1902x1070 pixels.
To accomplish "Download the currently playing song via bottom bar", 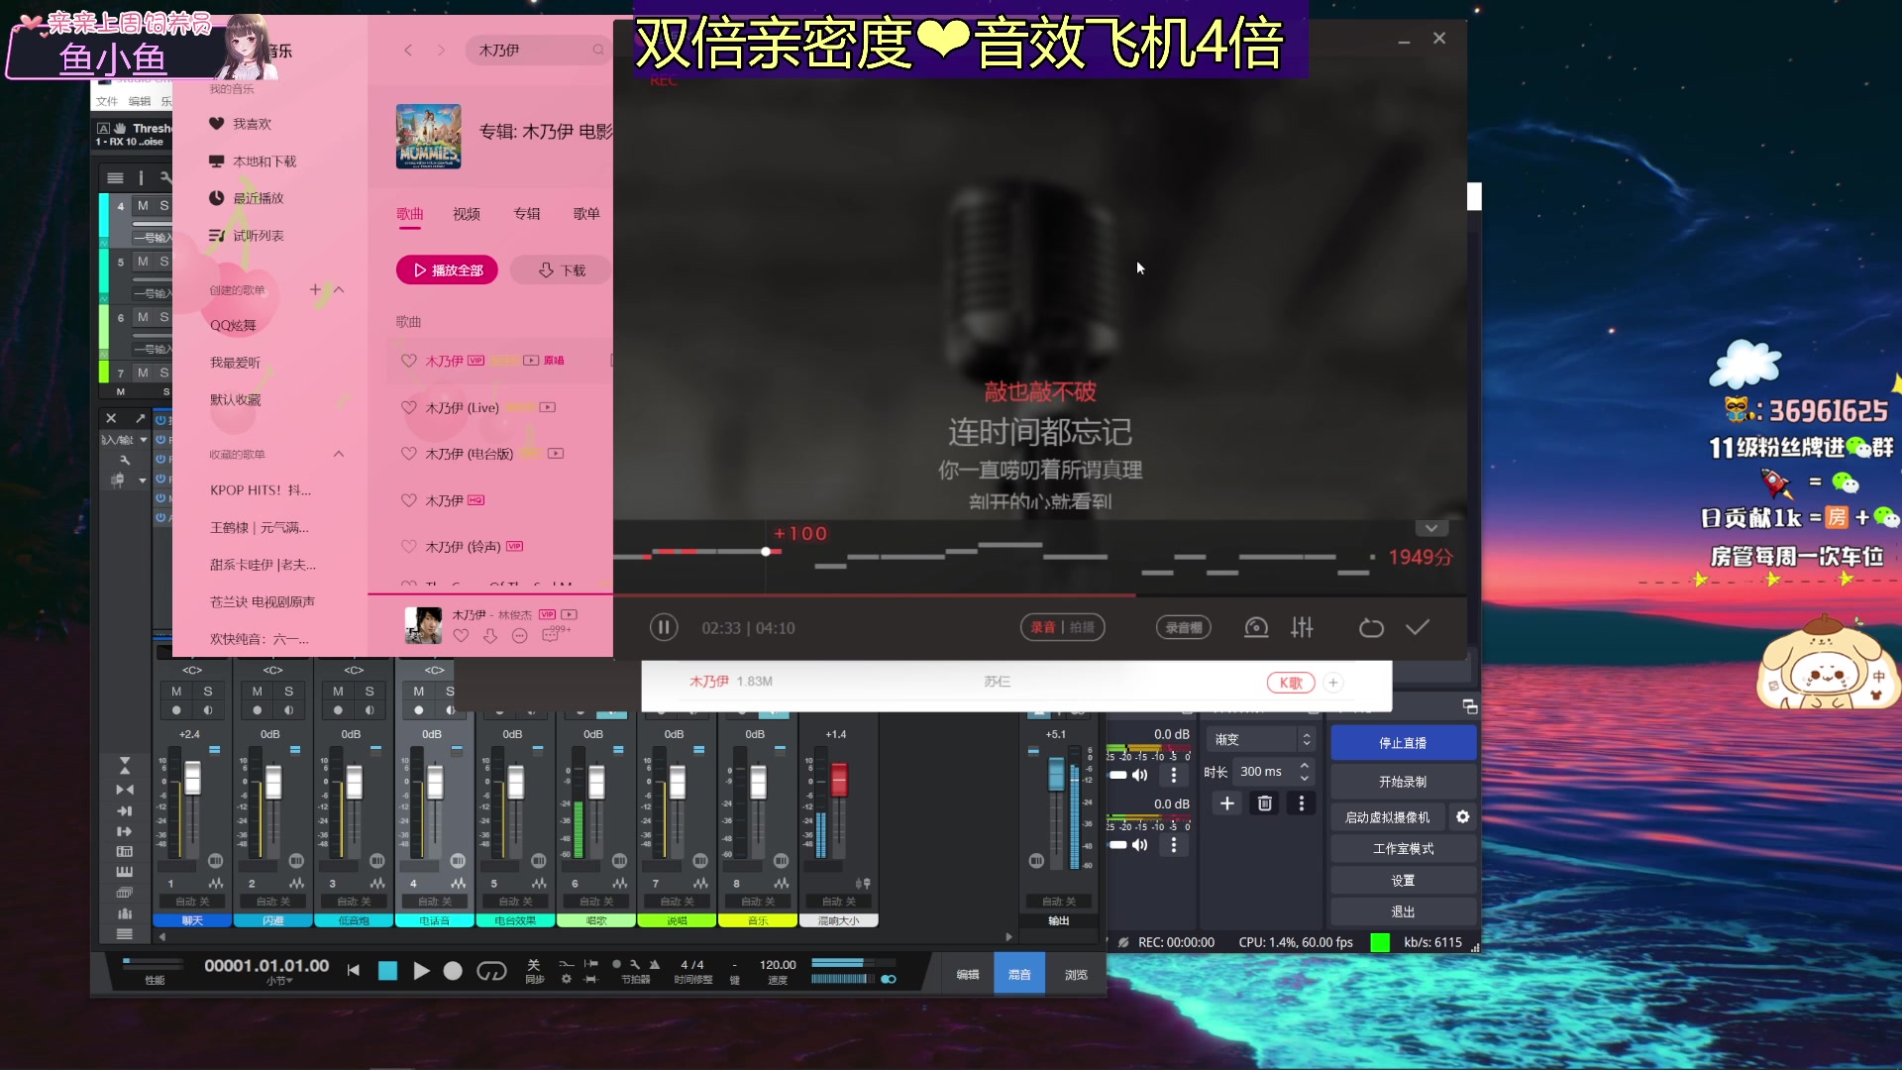I will pyautogui.click(x=490, y=636).
